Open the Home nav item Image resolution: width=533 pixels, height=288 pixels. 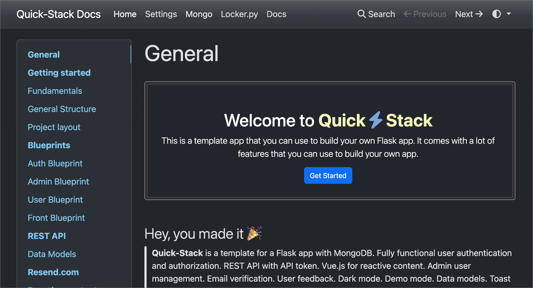[x=125, y=14]
